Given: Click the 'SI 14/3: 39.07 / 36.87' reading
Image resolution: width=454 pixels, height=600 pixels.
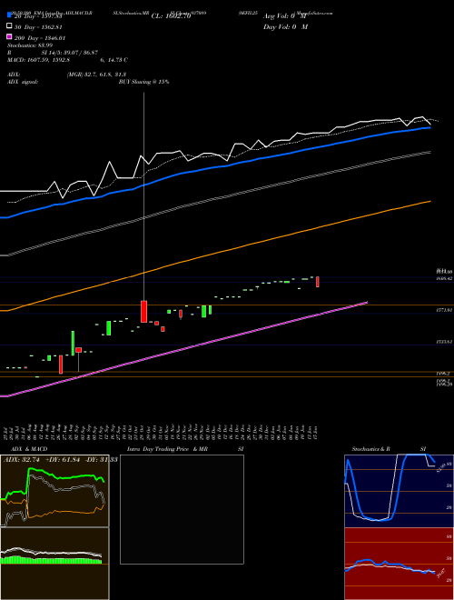Looking at the screenshot, I should [x=70, y=53].
